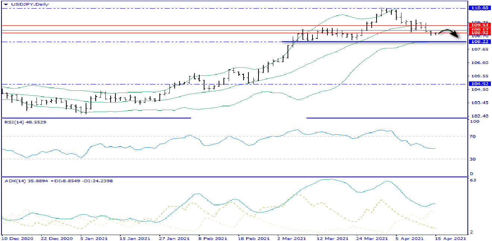Select the USDJPY,Daily chart title
Viewport: 492px width, 241px height.
(23, 4)
